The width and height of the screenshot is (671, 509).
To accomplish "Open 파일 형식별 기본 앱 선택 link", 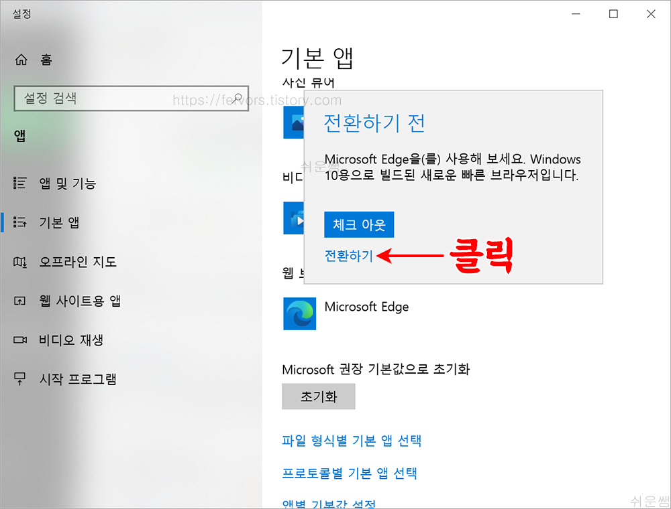I will tap(352, 441).
